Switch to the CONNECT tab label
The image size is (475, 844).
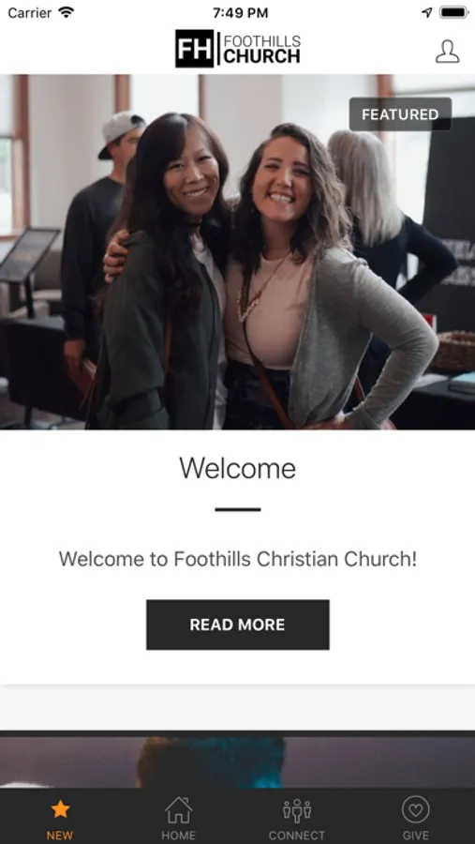pos(297,836)
